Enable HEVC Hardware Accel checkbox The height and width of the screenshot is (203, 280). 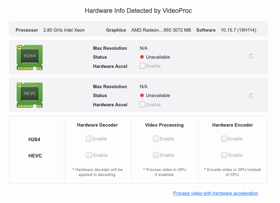coord(142,105)
